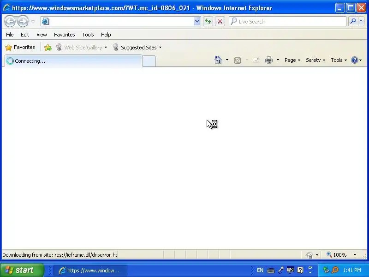This screenshot has height=277, width=369.
Task: Open the View menu
Action: click(x=42, y=35)
